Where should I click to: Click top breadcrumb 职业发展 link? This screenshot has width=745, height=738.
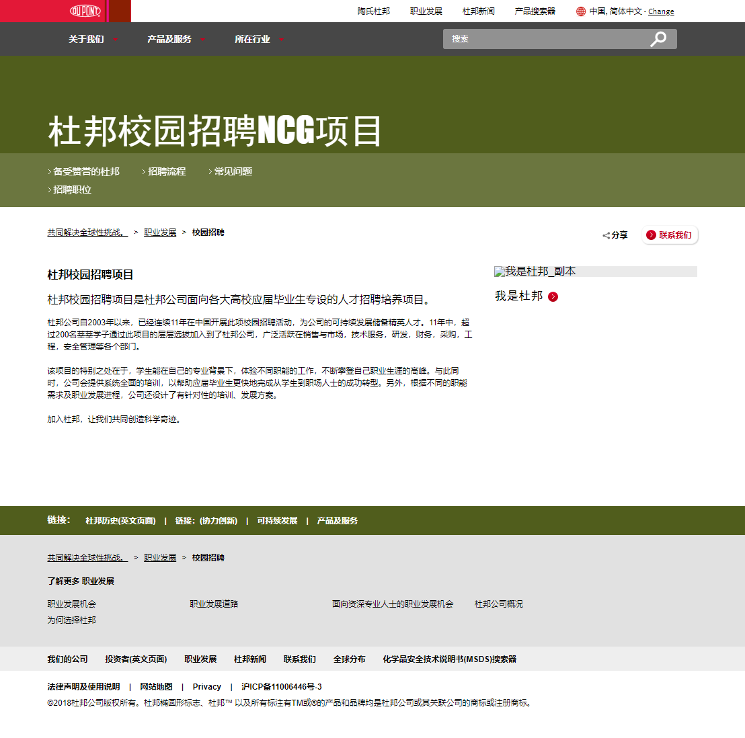(x=160, y=233)
